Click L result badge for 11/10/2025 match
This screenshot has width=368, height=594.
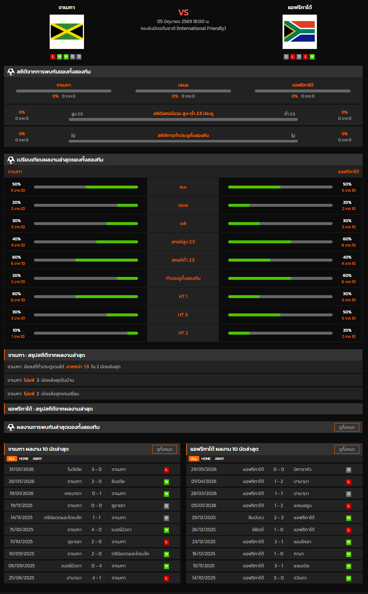click(166, 542)
